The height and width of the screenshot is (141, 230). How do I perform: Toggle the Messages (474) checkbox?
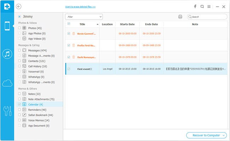(x=19, y=50)
